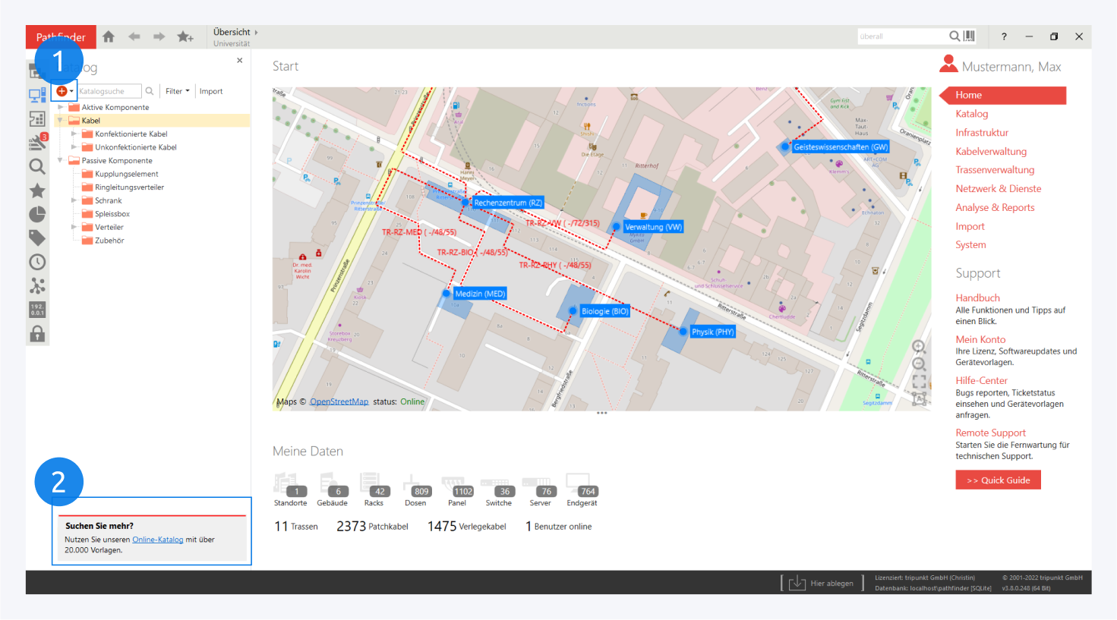This screenshot has height=620, width=1117.
Task: Select the Spleissbox folder in catalog tree
Action: coord(112,214)
